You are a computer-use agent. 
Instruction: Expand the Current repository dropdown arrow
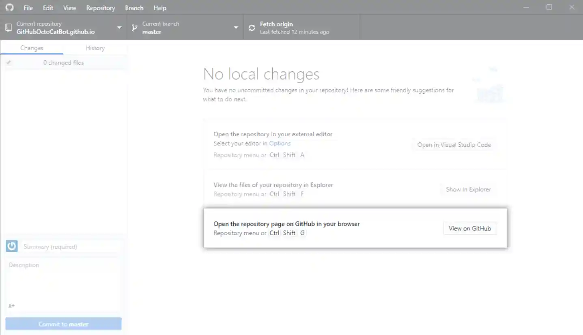(x=119, y=28)
